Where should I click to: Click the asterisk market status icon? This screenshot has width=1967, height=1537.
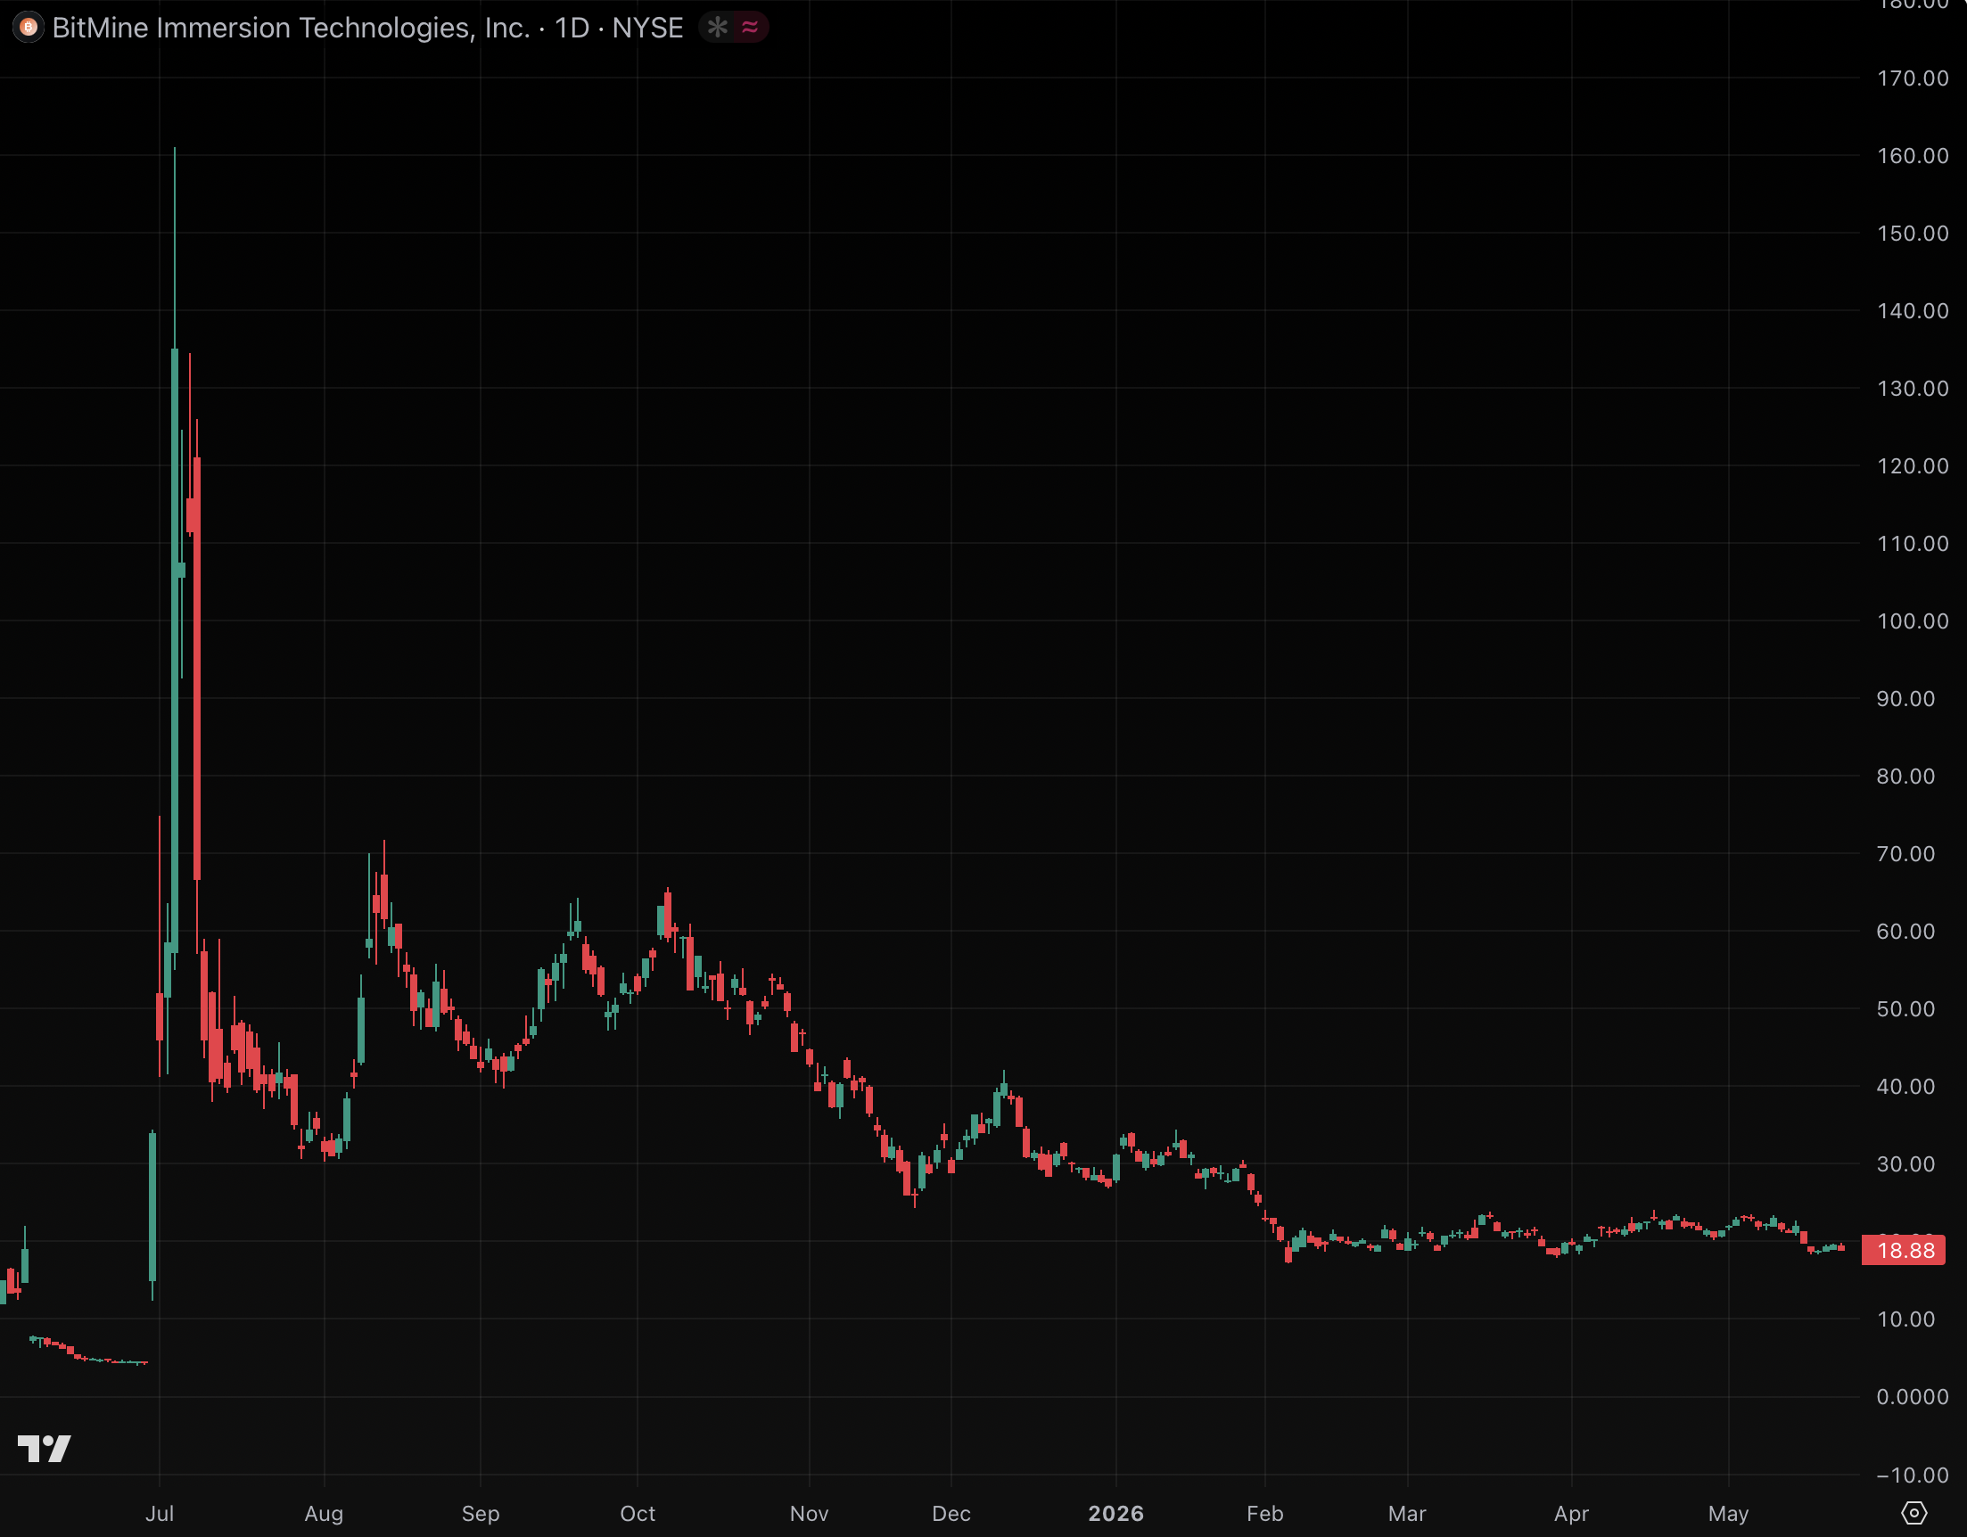717,28
